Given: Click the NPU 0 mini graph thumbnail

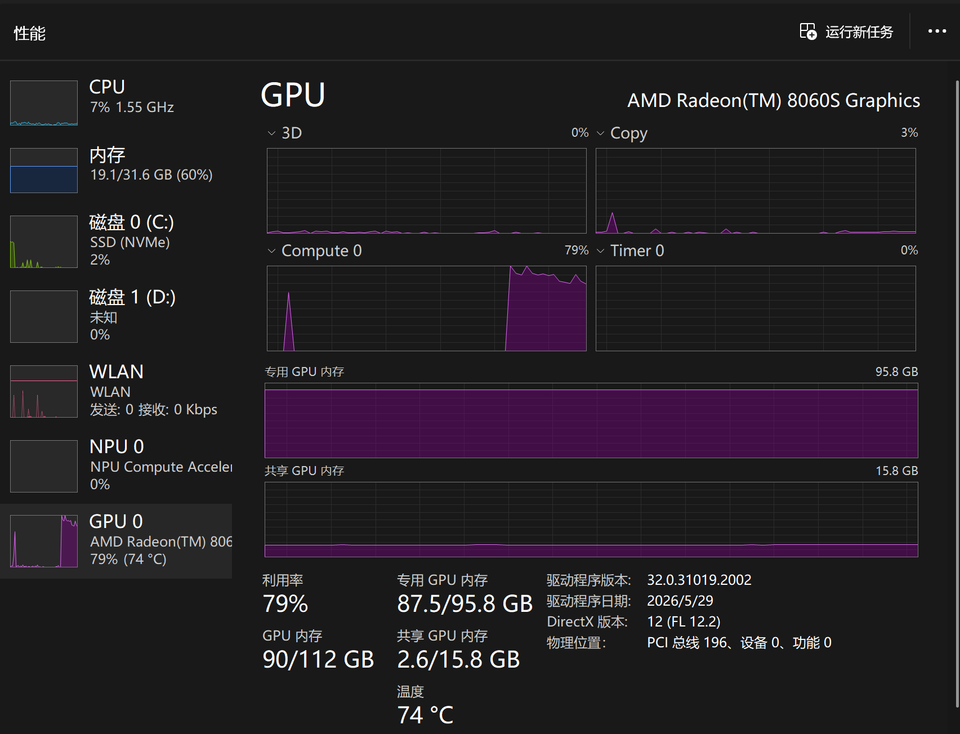Looking at the screenshot, I should [x=44, y=466].
